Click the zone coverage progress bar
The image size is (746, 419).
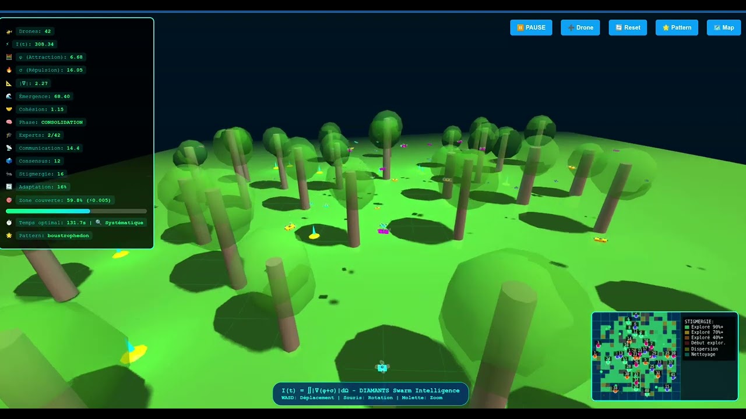76,211
